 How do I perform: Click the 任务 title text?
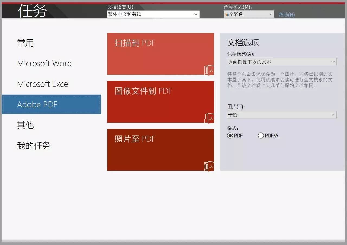point(33,10)
